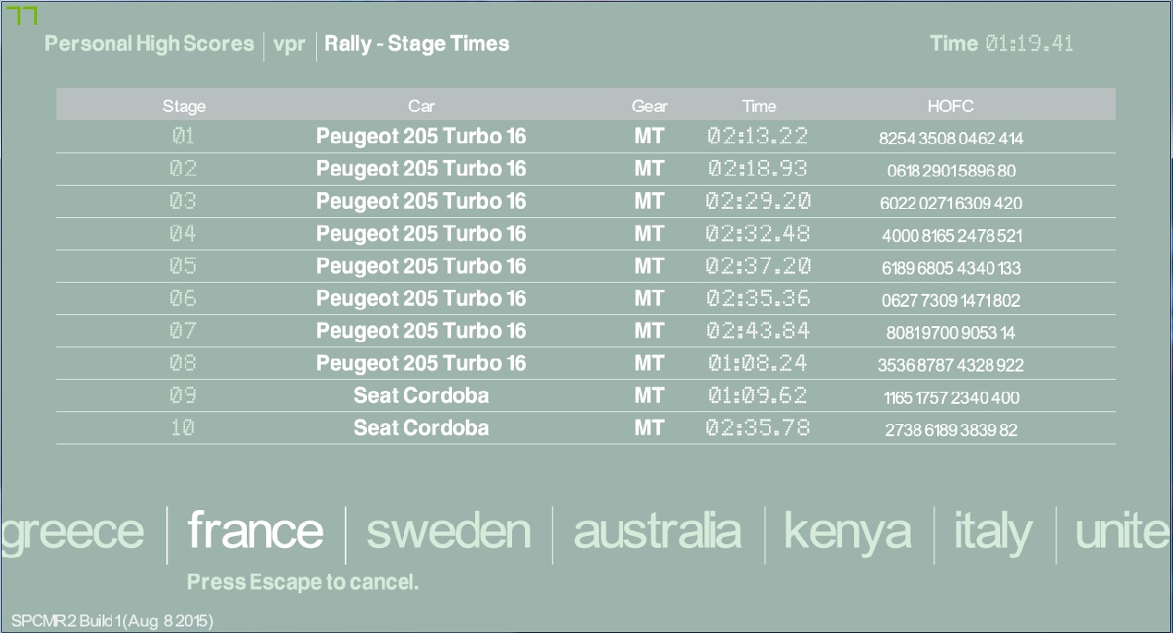Select the stage 01 row number

point(183,137)
